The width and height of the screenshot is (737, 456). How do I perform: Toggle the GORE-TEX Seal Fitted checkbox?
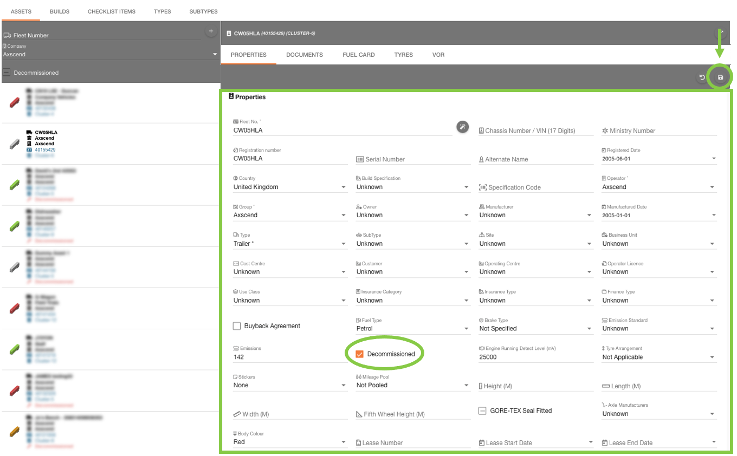tap(482, 411)
